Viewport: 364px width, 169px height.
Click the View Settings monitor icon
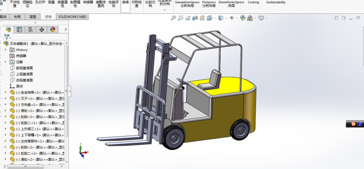(262, 18)
